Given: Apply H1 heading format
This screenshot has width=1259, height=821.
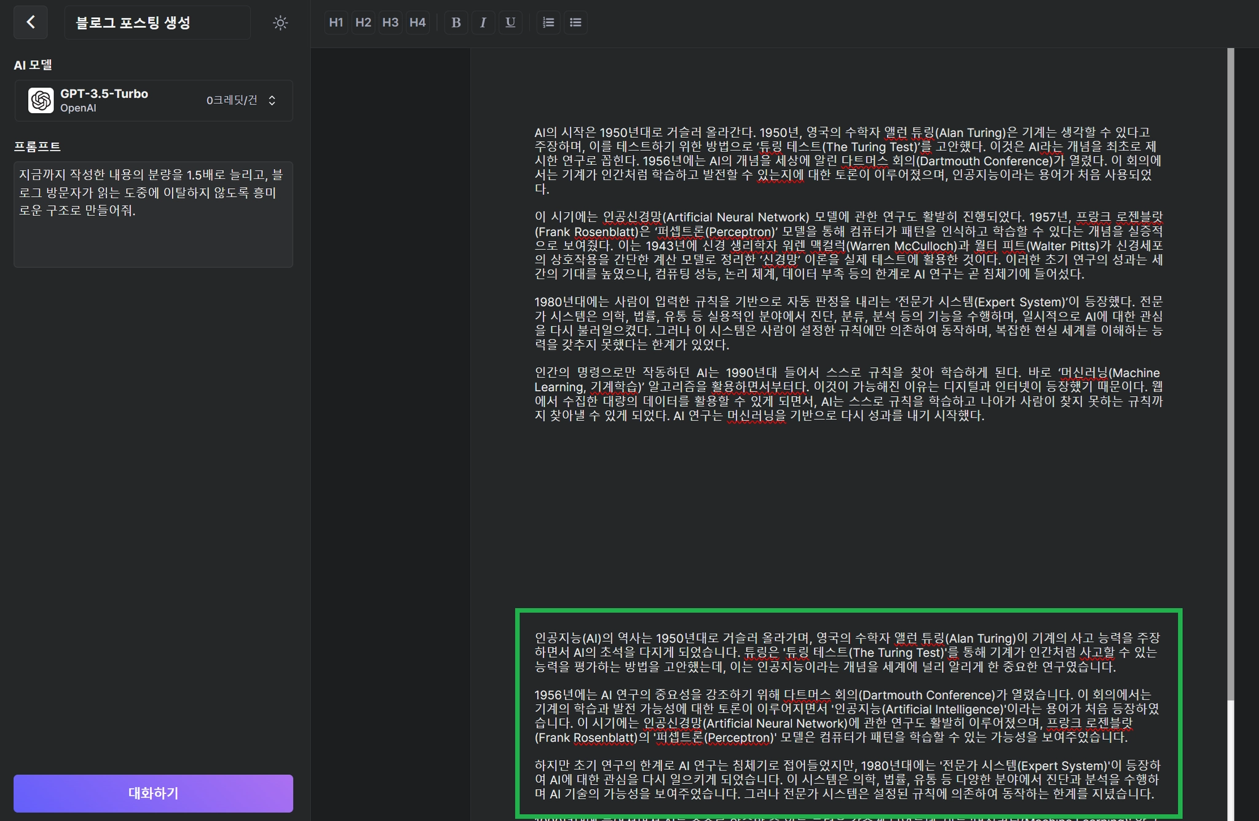Looking at the screenshot, I should (x=336, y=23).
